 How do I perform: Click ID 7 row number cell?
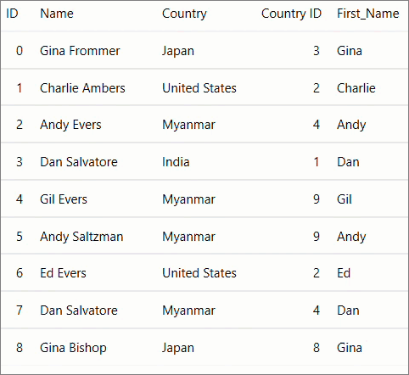click(20, 311)
